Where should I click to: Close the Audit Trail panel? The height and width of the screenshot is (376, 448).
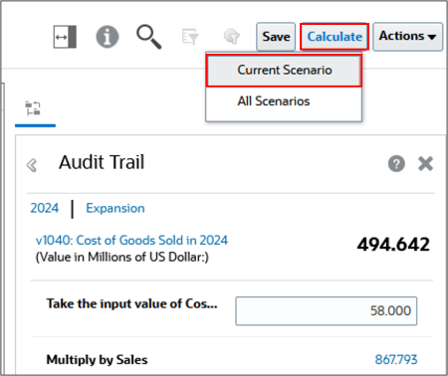[425, 163]
